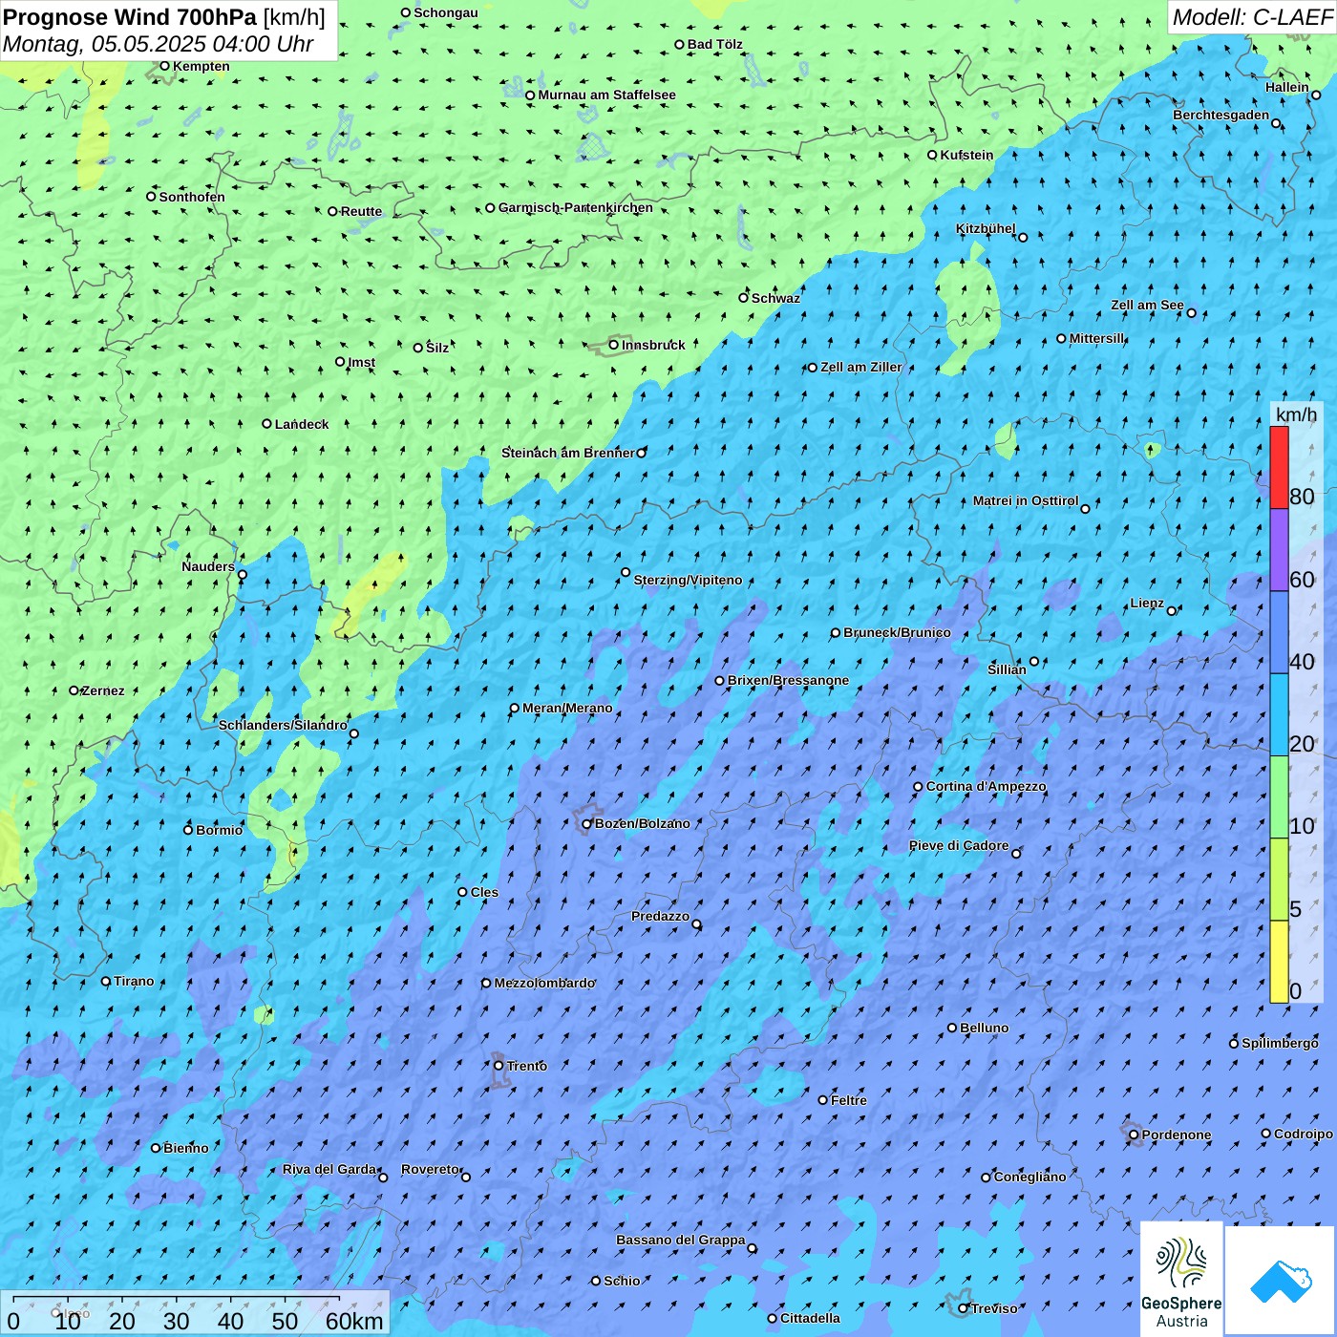The height and width of the screenshot is (1337, 1337).
Task: Click the Schongau town label
Action: point(445,12)
